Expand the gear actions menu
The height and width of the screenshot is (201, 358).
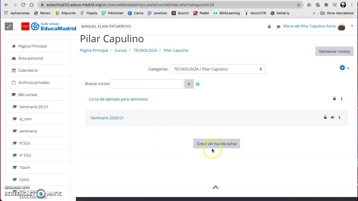coord(344,68)
